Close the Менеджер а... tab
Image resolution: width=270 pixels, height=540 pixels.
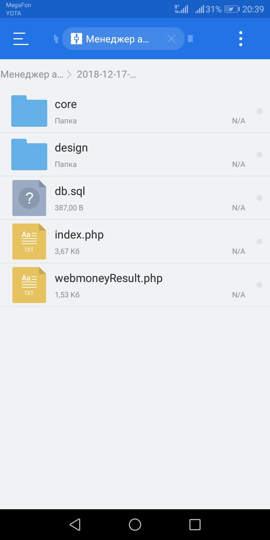pyautogui.click(x=171, y=39)
